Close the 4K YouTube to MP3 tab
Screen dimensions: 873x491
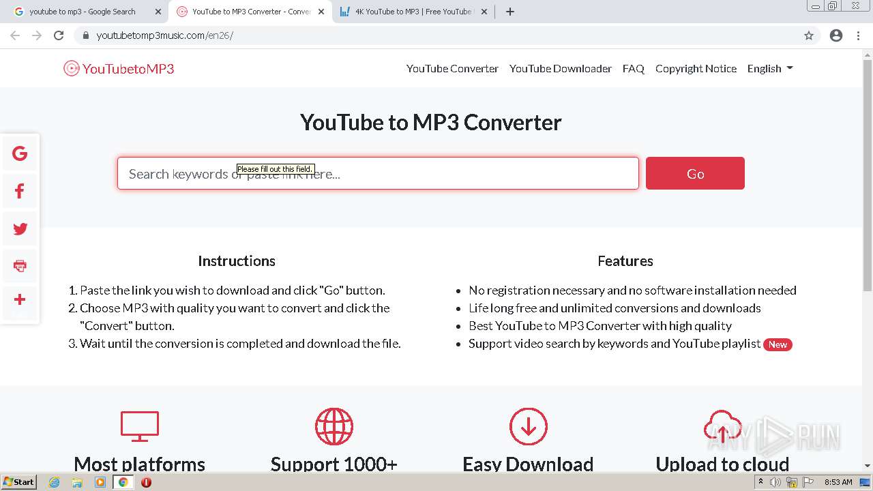pyautogui.click(x=484, y=12)
